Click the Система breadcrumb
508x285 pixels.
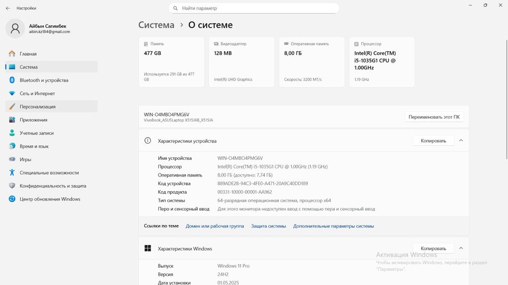(x=156, y=25)
